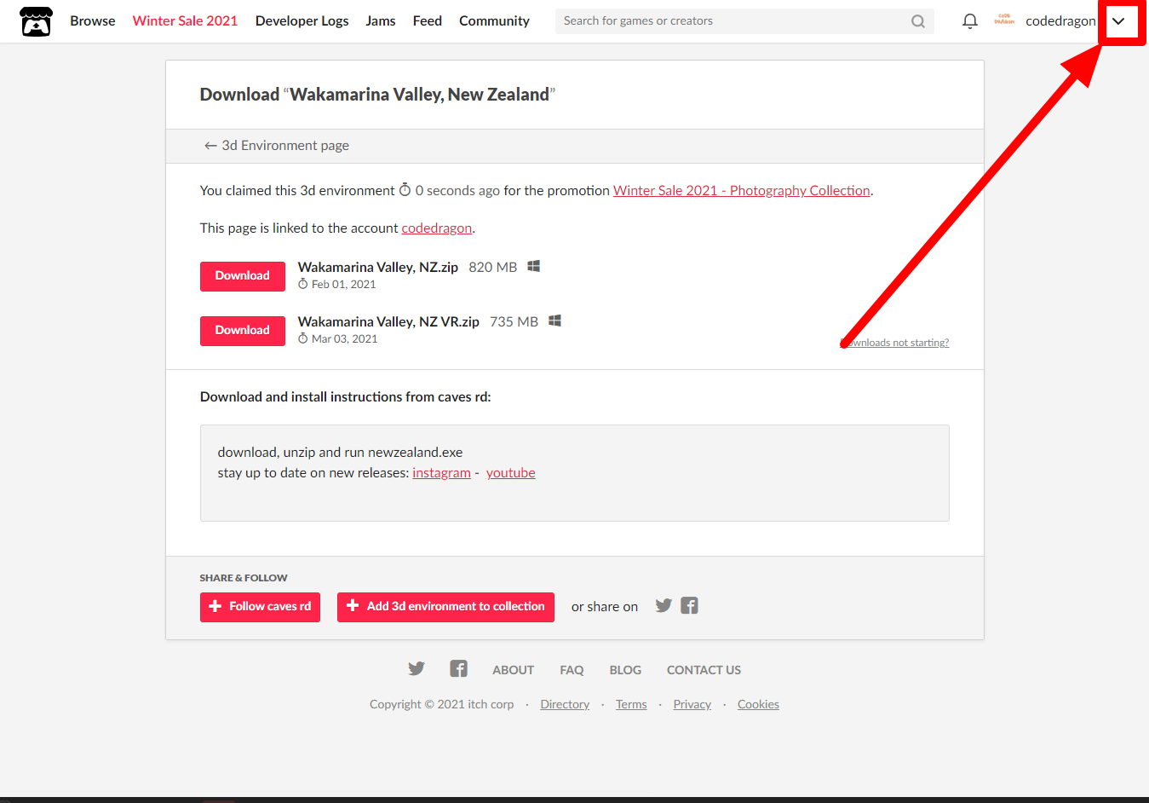Open the Terms link
The image size is (1149, 803).
pos(631,705)
